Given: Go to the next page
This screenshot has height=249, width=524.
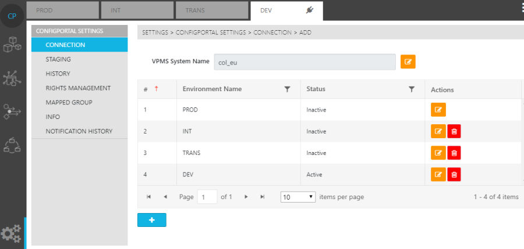Looking at the screenshot, I should 246,197.
